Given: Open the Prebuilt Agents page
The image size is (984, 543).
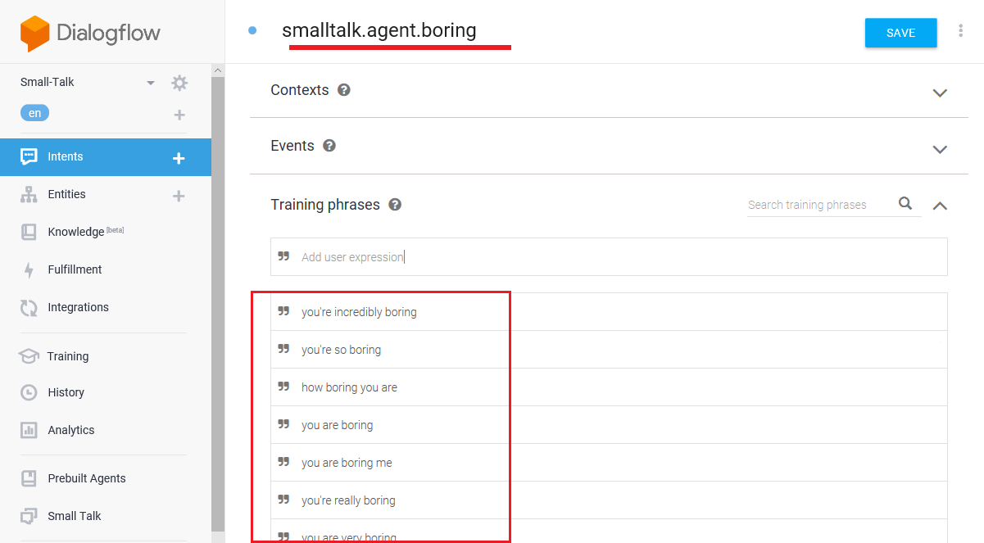Looking at the screenshot, I should tap(86, 478).
